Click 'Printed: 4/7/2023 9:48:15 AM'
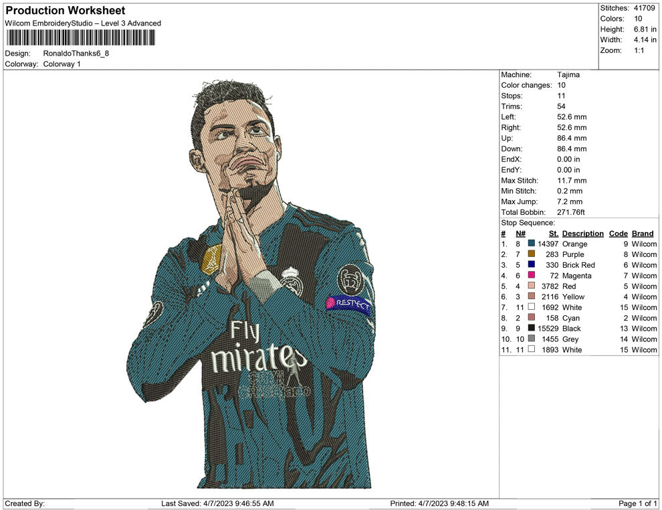The height and width of the screenshot is (510, 662). [x=439, y=503]
